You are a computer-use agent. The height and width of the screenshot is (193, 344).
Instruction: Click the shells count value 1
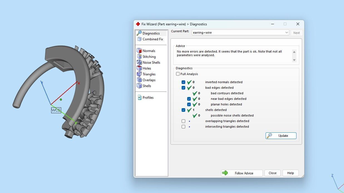coord(194,110)
